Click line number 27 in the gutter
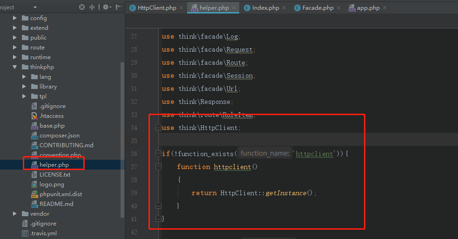 (134, 36)
